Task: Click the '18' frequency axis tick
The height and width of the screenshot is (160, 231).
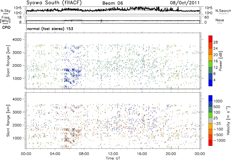Action: [x=19, y=17]
